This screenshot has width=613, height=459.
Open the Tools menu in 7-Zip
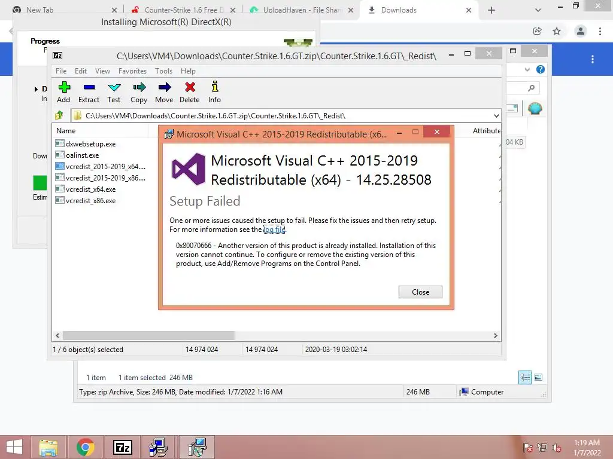(163, 71)
